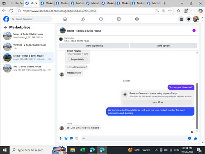Open the Edge settings and more menu

193,11
